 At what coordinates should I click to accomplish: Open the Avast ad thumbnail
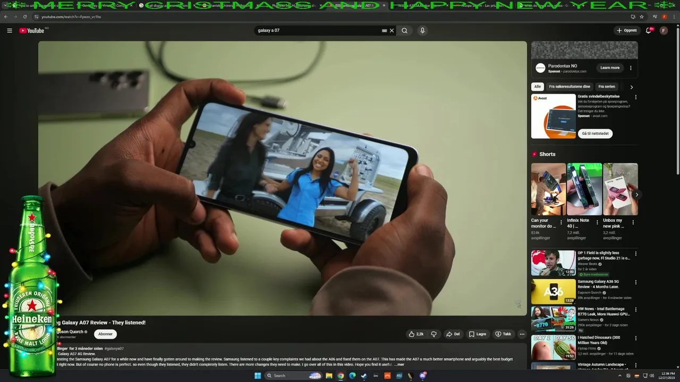coord(553,116)
